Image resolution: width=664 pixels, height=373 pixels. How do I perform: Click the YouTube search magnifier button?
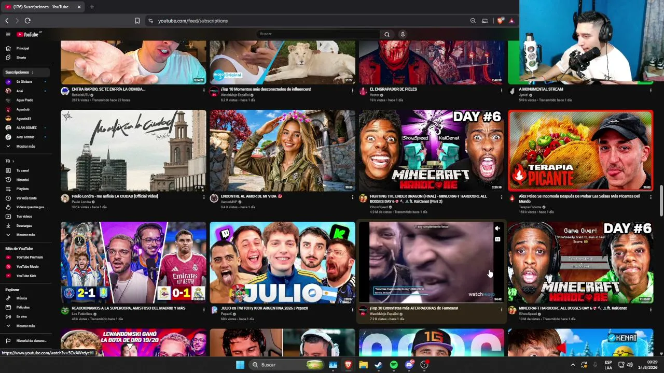tap(386, 34)
